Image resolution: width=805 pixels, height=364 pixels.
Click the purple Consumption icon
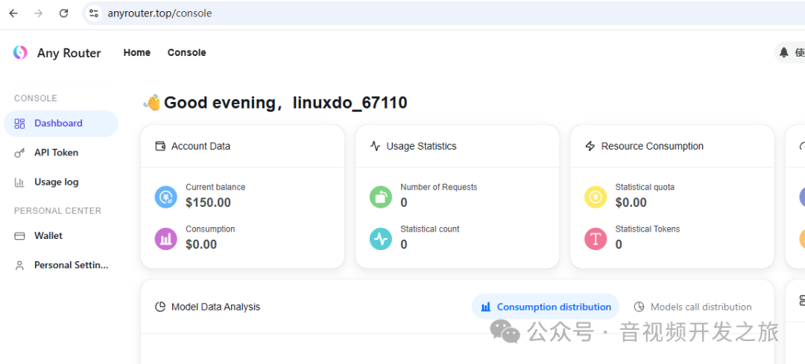point(165,239)
